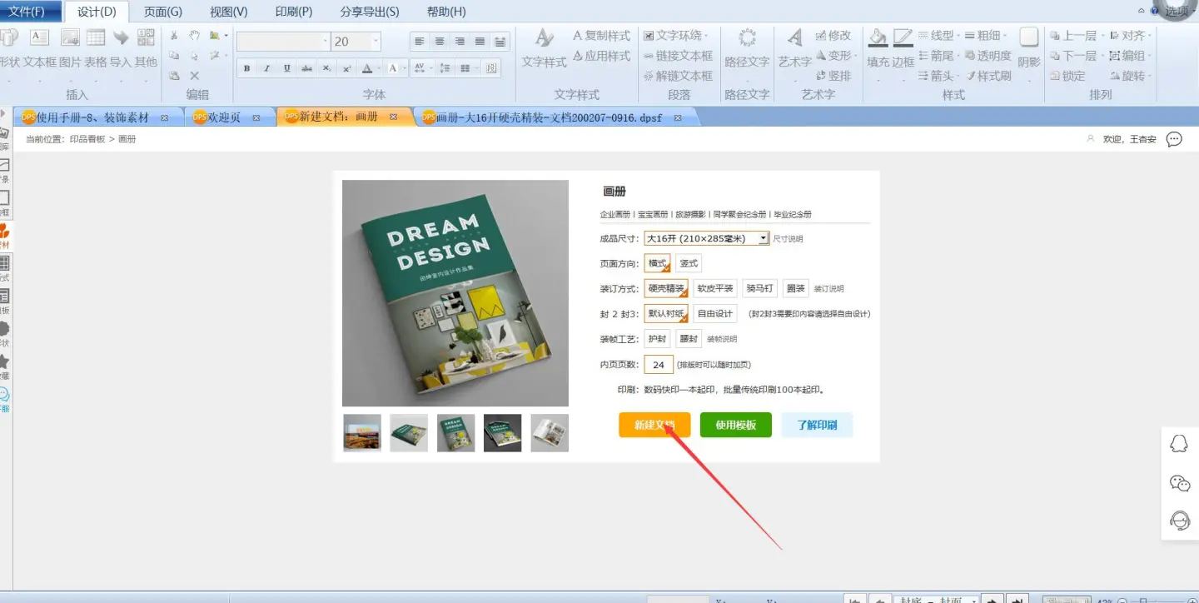Select 自由设计 for inside covers
The width and height of the screenshot is (1199, 603).
(715, 314)
